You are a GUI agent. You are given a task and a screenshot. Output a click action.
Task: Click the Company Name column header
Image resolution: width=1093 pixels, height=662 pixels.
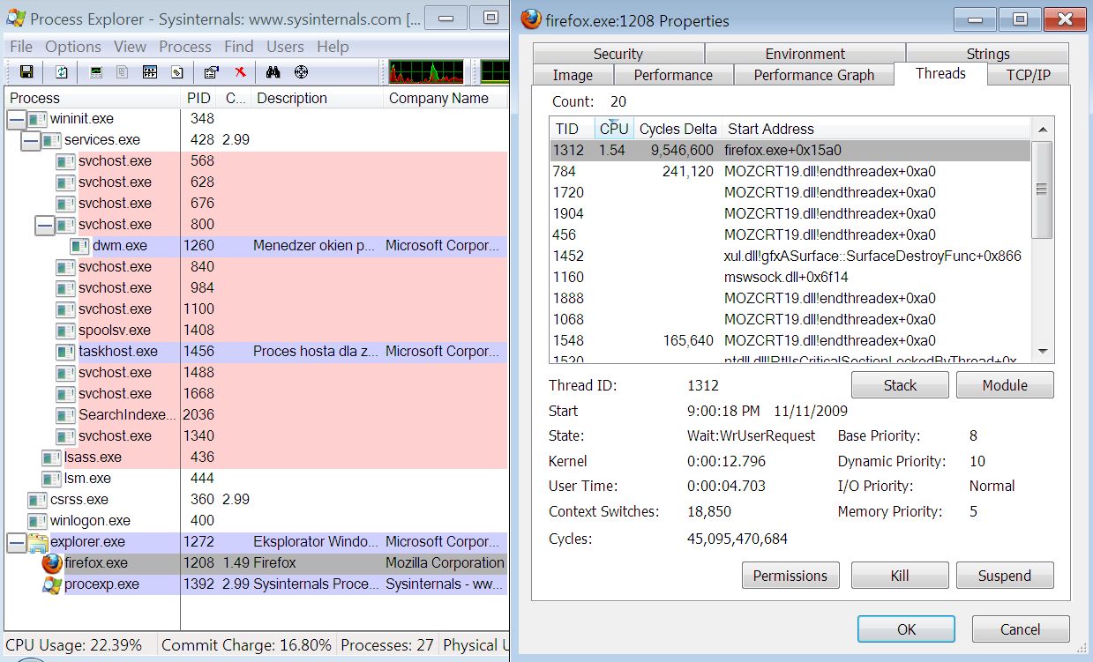coord(445,98)
